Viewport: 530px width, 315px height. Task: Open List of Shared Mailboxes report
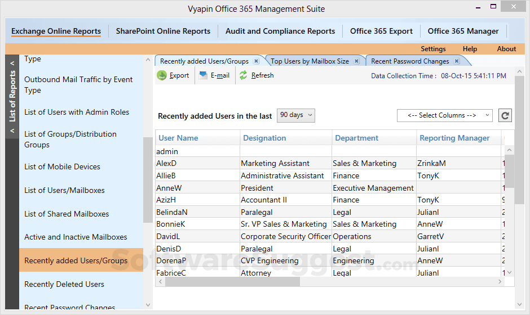67,214
